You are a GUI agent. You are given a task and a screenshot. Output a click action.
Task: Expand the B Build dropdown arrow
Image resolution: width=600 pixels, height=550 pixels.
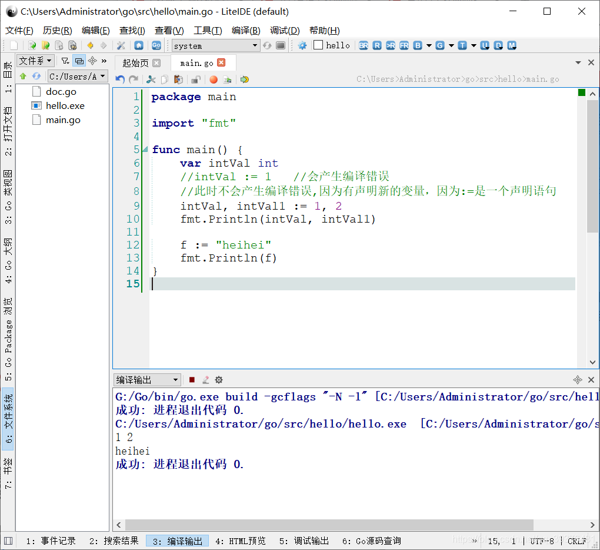(429, 45)
